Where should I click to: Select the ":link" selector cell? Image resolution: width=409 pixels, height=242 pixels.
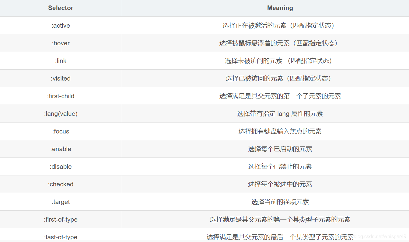point(61,61)
